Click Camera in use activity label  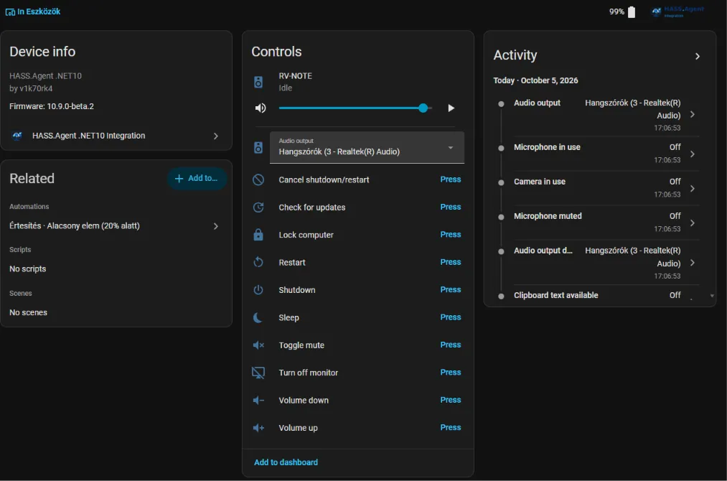(539, 182)
